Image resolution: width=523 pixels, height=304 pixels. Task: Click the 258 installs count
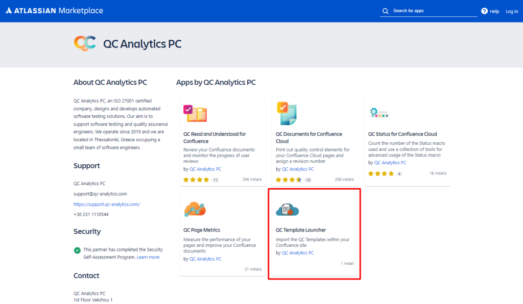point(344,179)
